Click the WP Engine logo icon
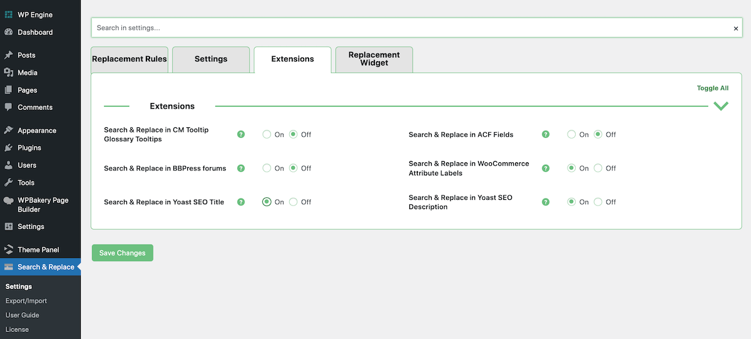751x339 pixels. click(9, 14)
